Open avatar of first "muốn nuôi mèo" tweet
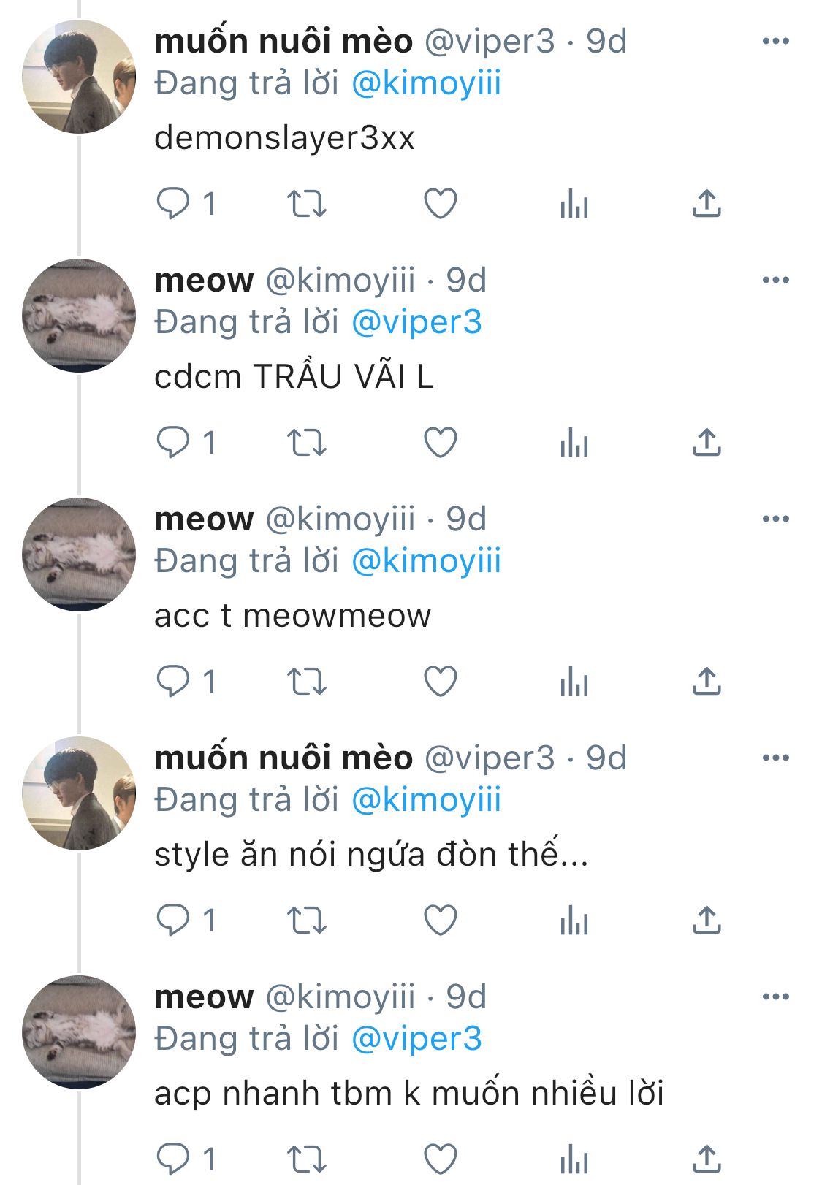Image resolution: width=822 pixels, height=1185 pixels. tap(79, 77)
